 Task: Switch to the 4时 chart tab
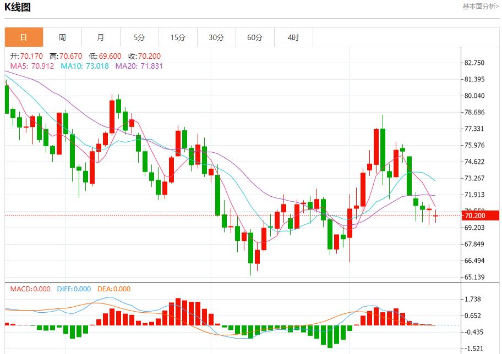point(293,37)
